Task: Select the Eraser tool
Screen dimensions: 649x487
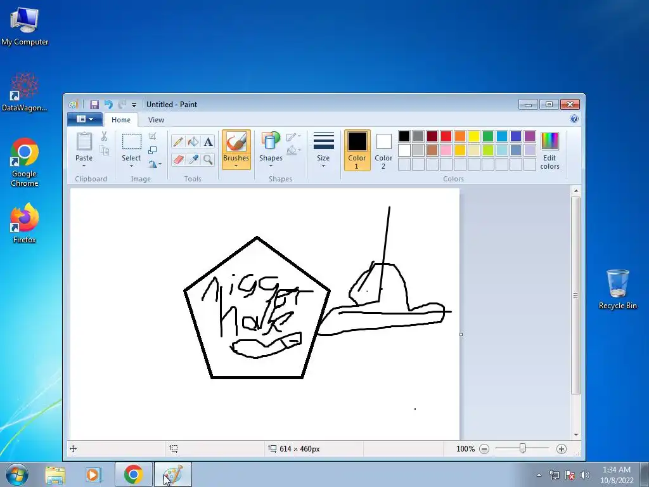Action: point(178,159)
